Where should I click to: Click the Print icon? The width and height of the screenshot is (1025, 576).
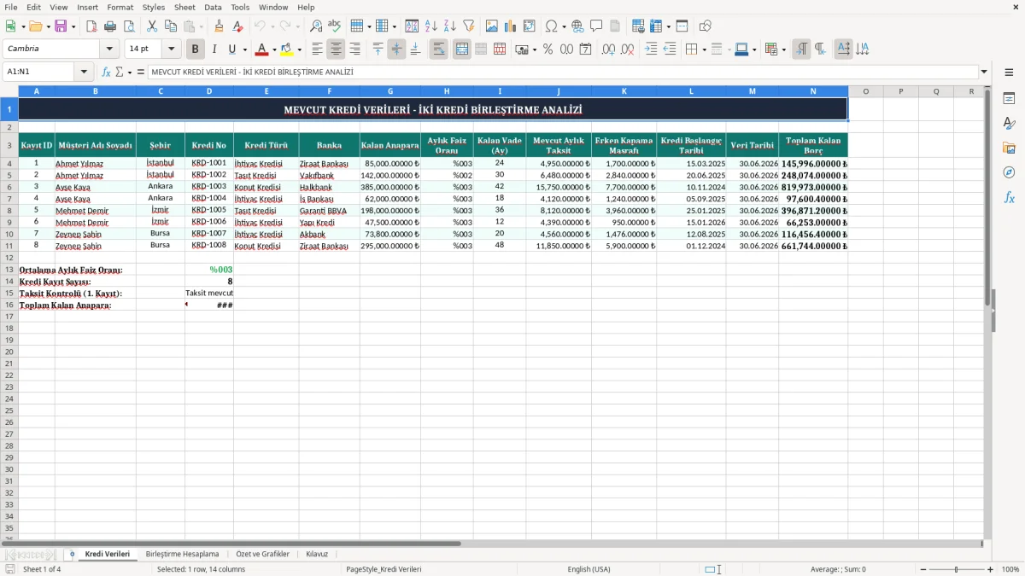click(110, 26)
